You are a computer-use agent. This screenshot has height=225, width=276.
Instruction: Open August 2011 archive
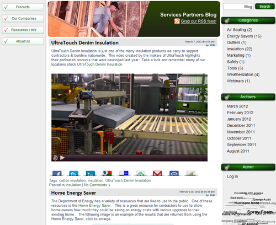click(238, 151)
